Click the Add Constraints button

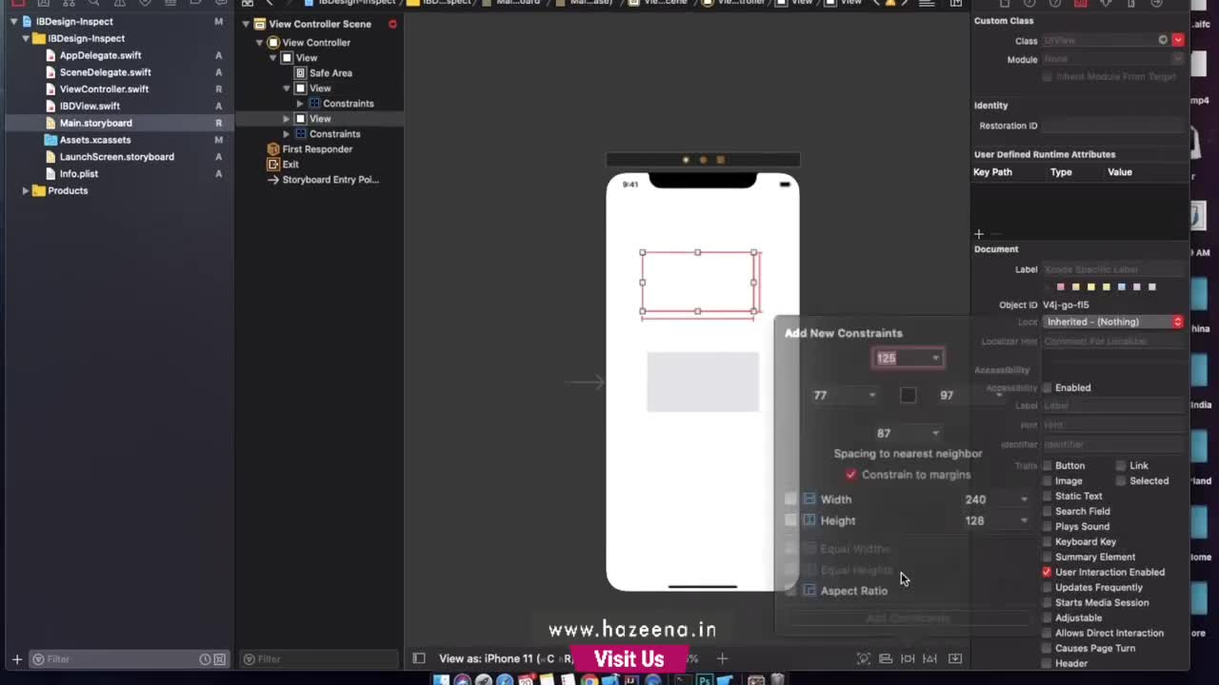(x=908, y=618)
